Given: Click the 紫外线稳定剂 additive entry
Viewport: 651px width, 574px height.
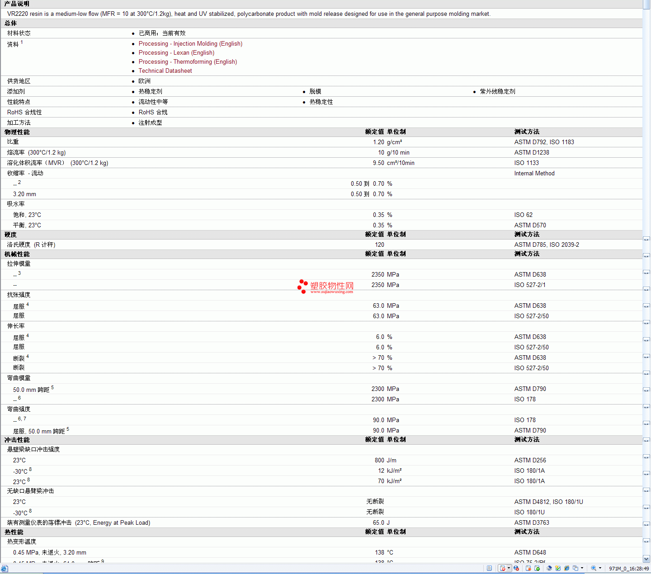Looking at the screenshot, I should pyautogui.click(x=497, y=92).
